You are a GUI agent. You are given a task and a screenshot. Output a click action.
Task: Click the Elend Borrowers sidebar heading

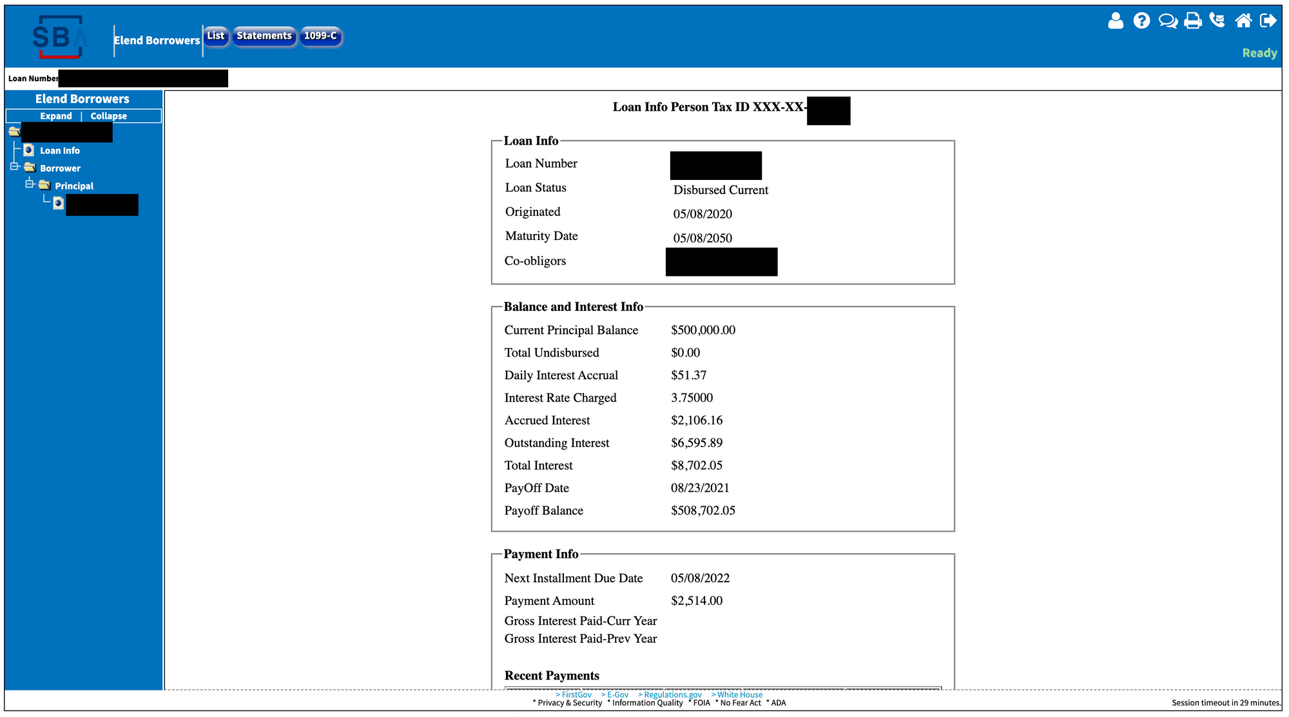click(x=82, y=99)
